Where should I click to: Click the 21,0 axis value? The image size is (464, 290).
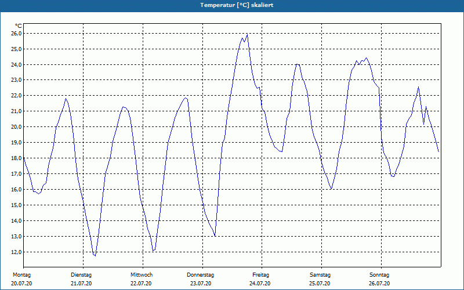click(16, 111)
